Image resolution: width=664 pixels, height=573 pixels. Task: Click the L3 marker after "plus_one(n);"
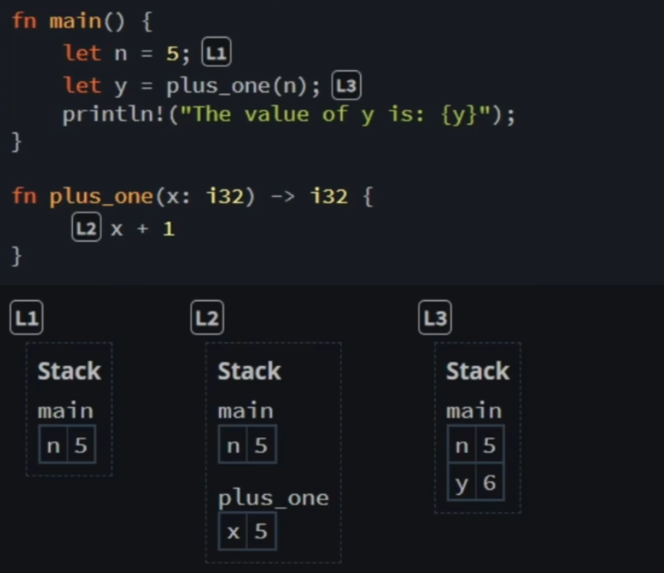346,86
